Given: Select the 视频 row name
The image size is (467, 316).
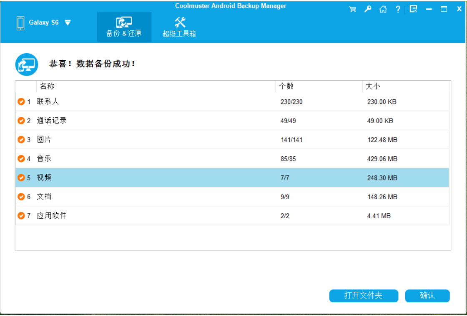Looking at the screenshot, I should coord(44,178).
